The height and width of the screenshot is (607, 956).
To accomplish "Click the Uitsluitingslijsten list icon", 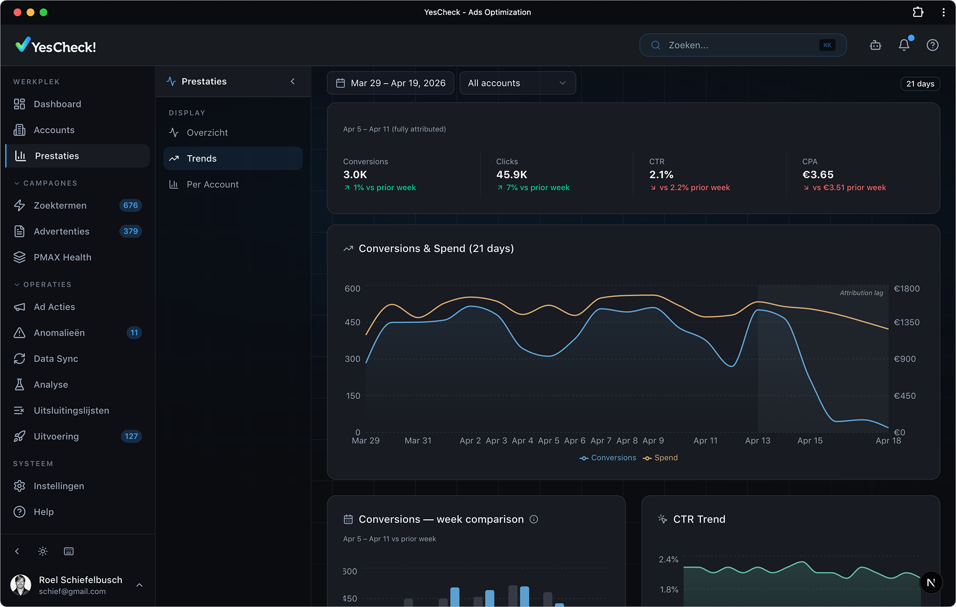I will 19,410.
